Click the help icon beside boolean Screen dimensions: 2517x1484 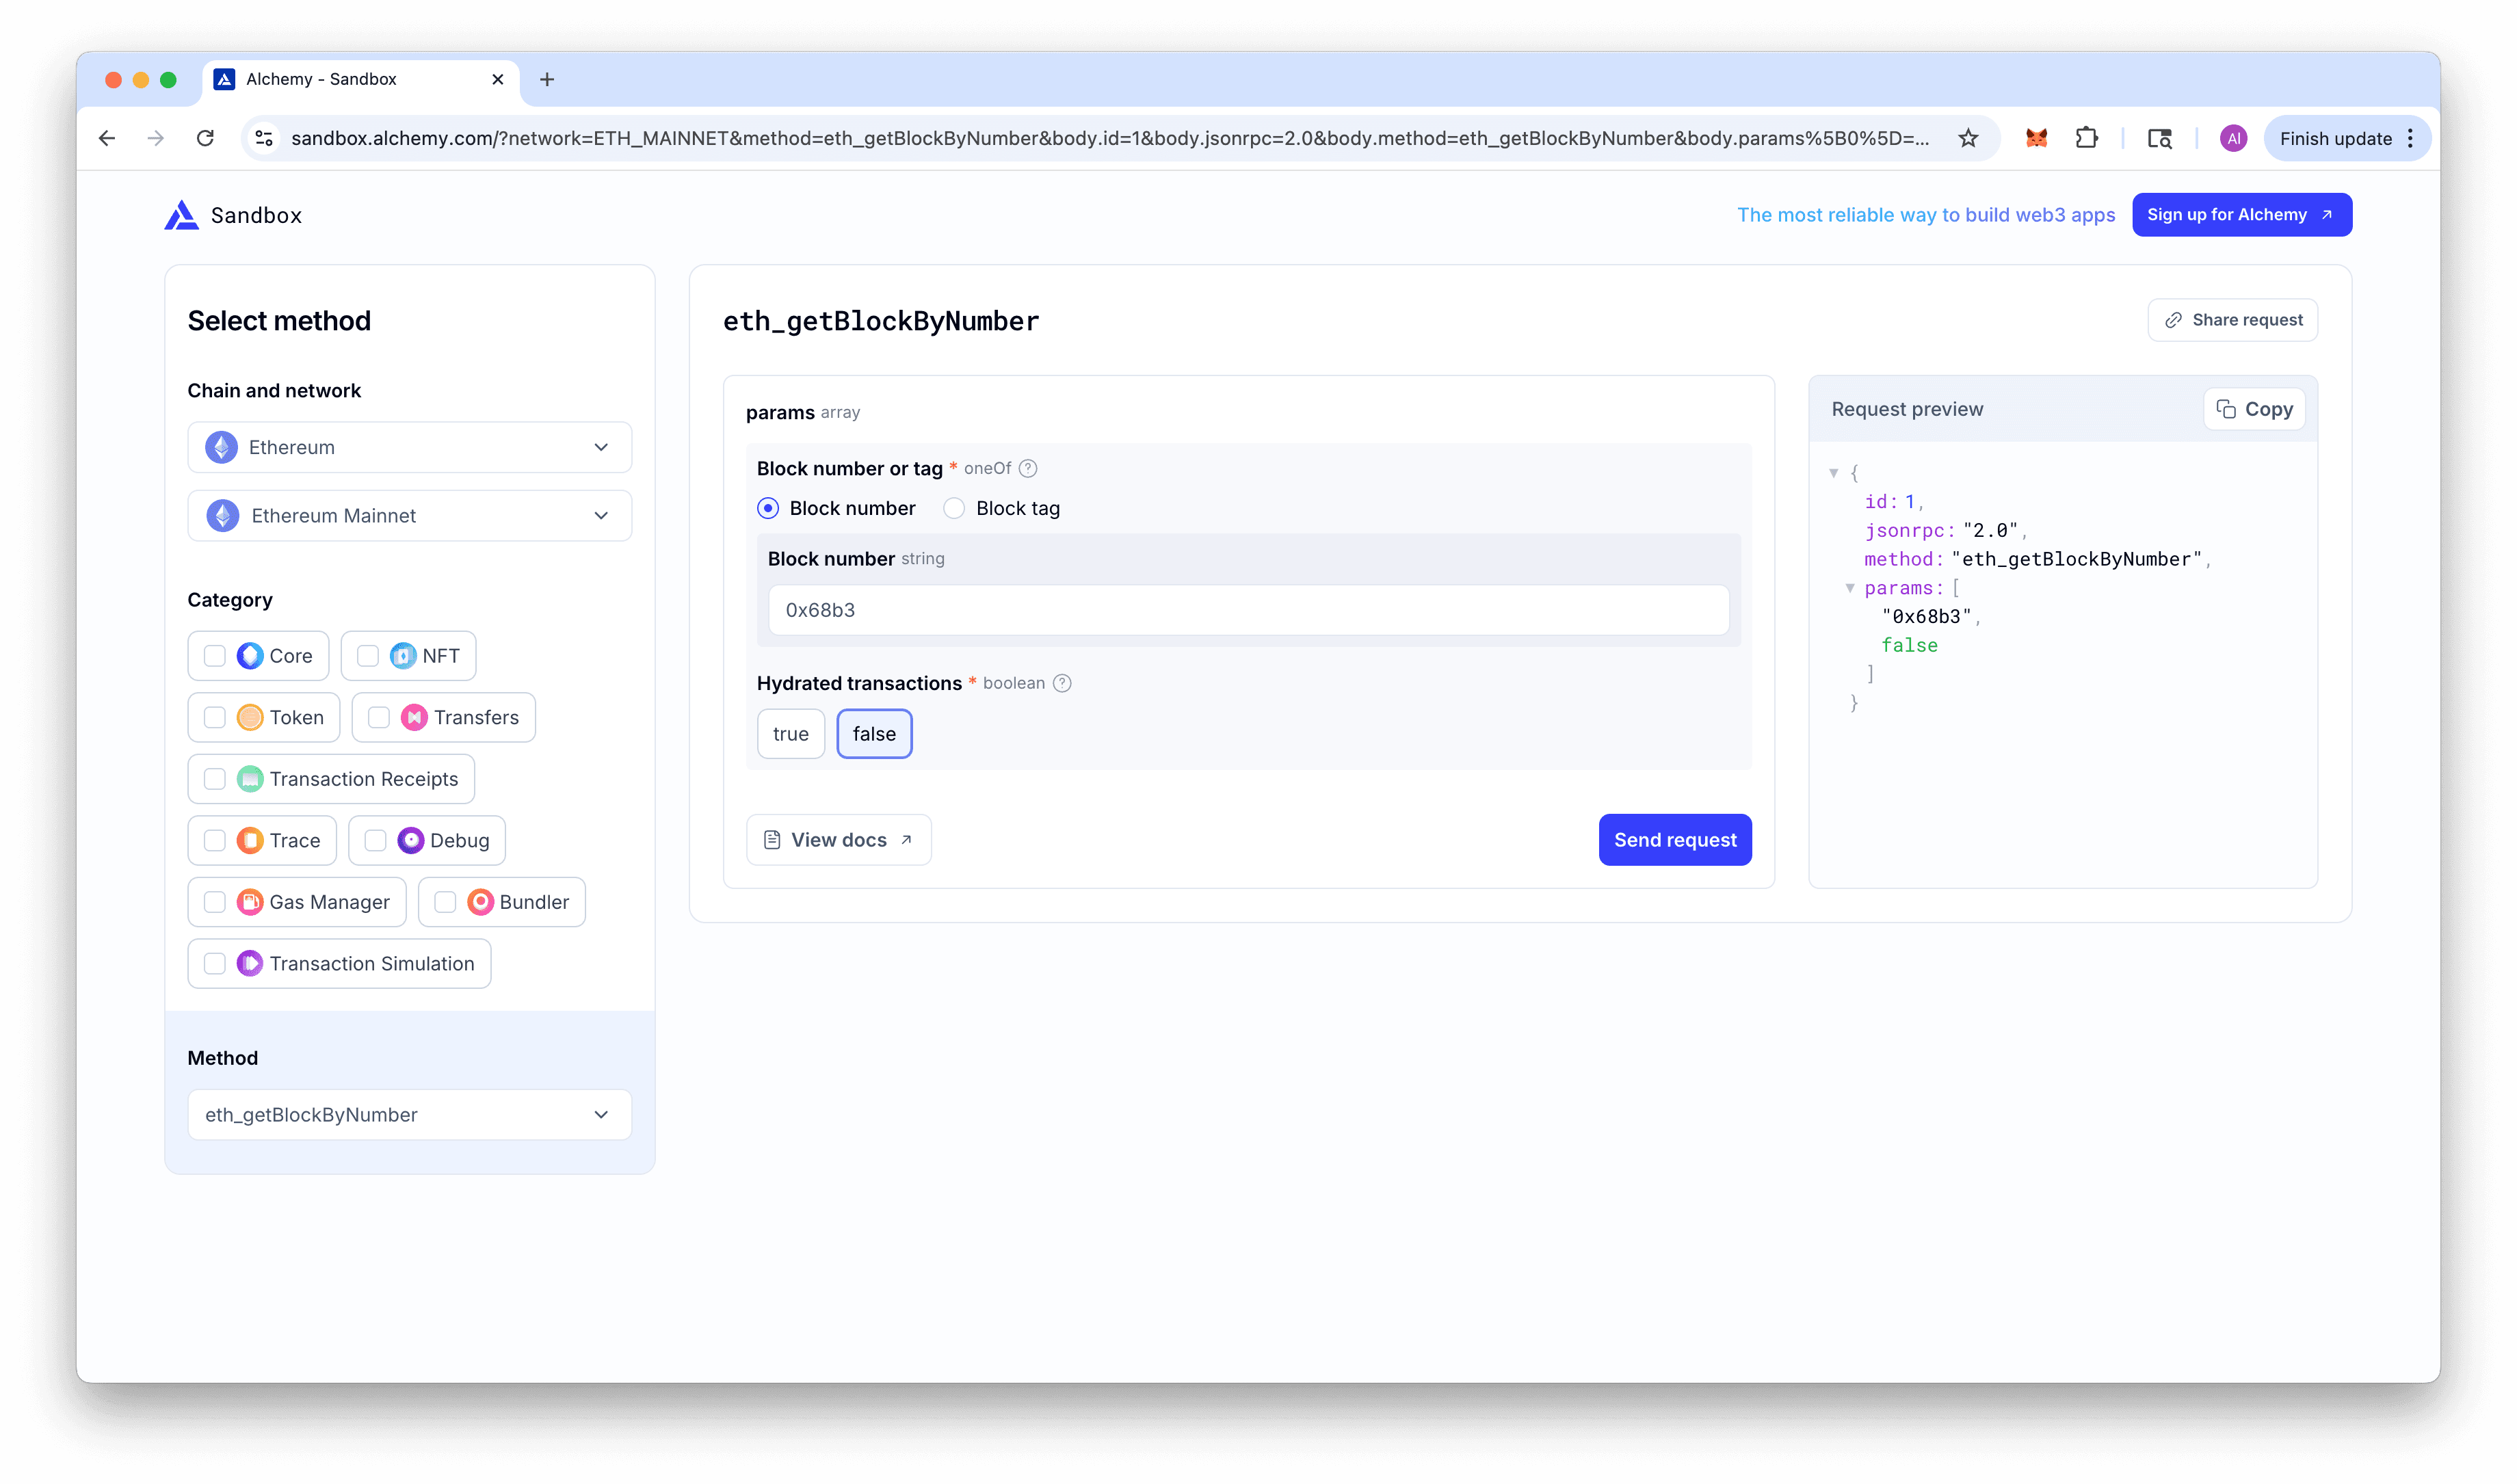point(1062,683)
